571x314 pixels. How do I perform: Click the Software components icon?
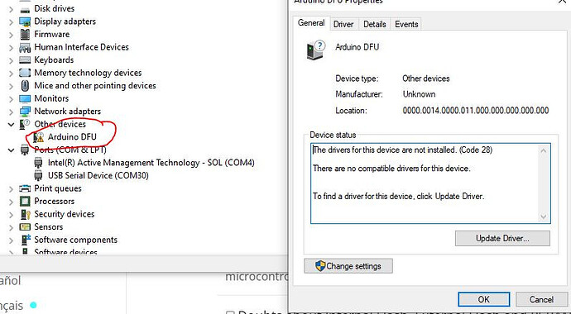[25, 240]
